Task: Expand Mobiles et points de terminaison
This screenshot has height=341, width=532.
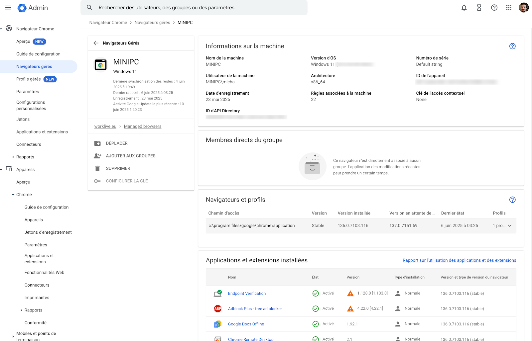Action: point(13,336)
